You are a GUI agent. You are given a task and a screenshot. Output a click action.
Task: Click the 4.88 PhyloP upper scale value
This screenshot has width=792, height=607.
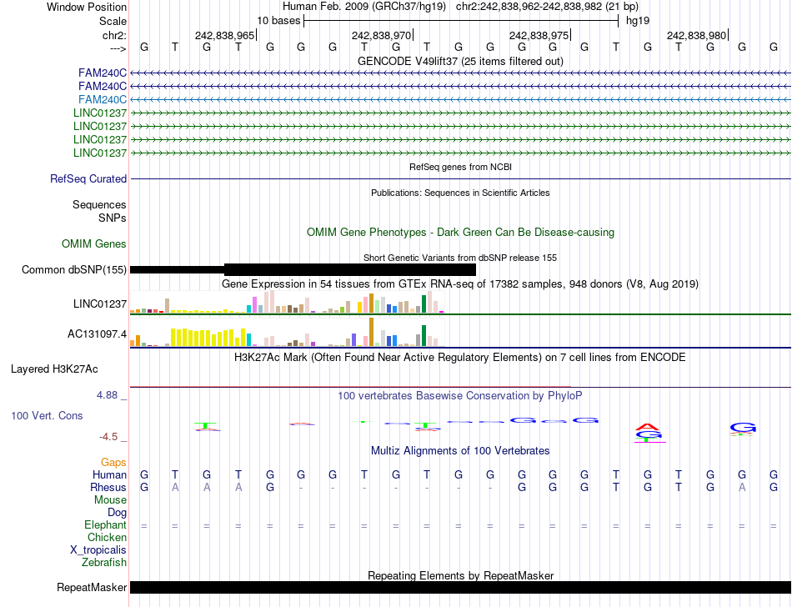107,395
